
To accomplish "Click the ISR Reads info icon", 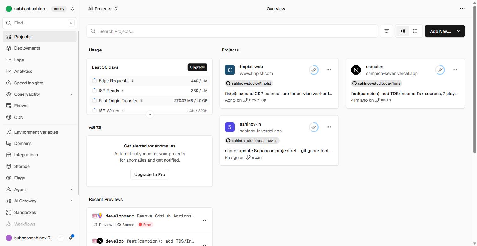I will pyautogui.click(x=123, y=91).
